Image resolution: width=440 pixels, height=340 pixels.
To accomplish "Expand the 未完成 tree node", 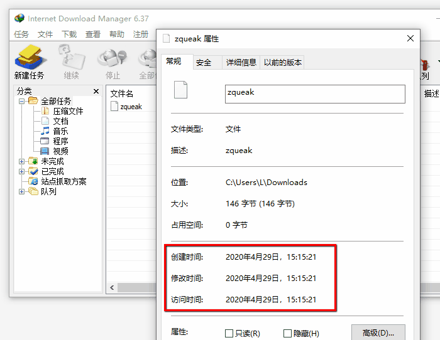I will pyautogui.click(x=21, y=162).
